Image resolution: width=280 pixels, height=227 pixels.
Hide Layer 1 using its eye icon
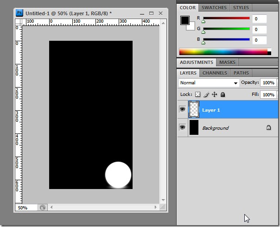[182, 110]
